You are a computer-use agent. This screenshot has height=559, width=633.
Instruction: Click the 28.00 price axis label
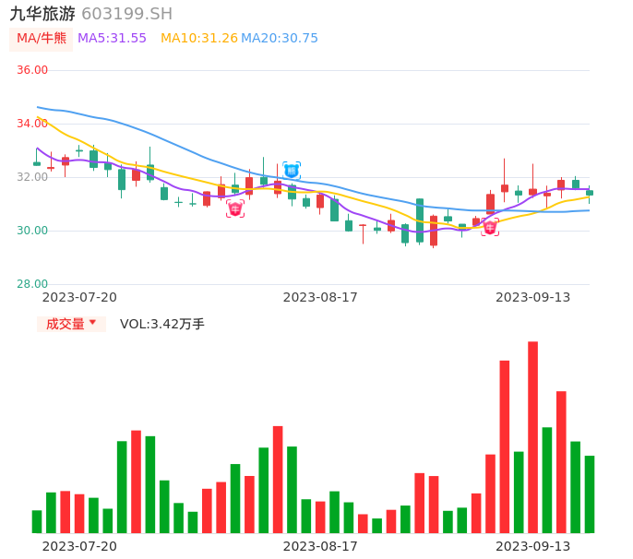pos(32,284)
